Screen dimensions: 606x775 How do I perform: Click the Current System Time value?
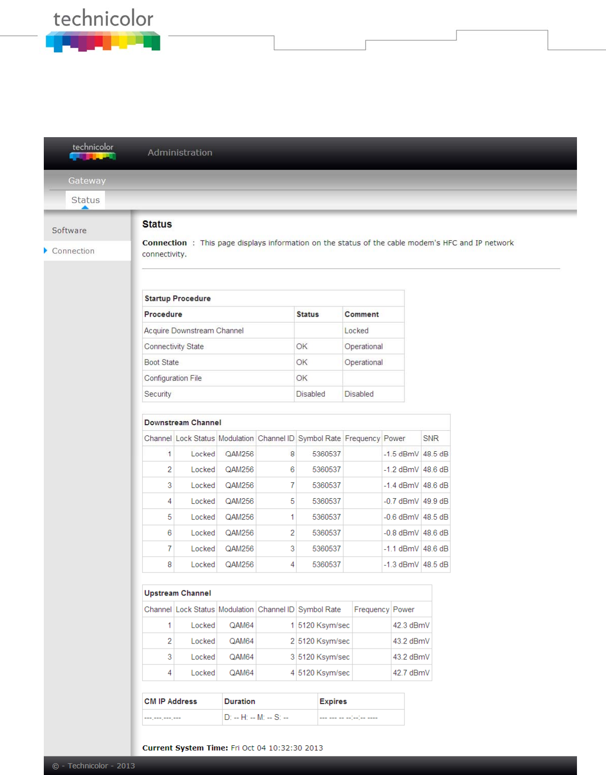coord(277,748)
